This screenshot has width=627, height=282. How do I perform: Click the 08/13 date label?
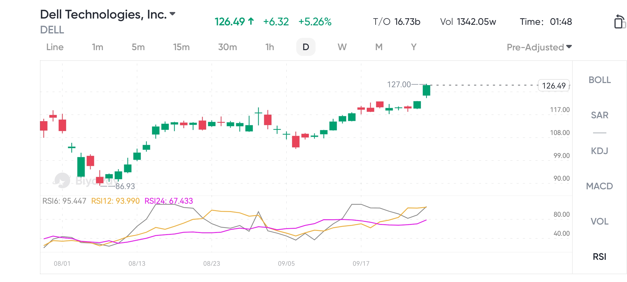[137, 263]
